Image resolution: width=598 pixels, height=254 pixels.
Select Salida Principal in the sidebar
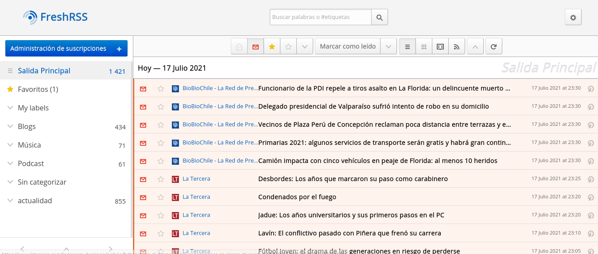[x=44, y=71]
